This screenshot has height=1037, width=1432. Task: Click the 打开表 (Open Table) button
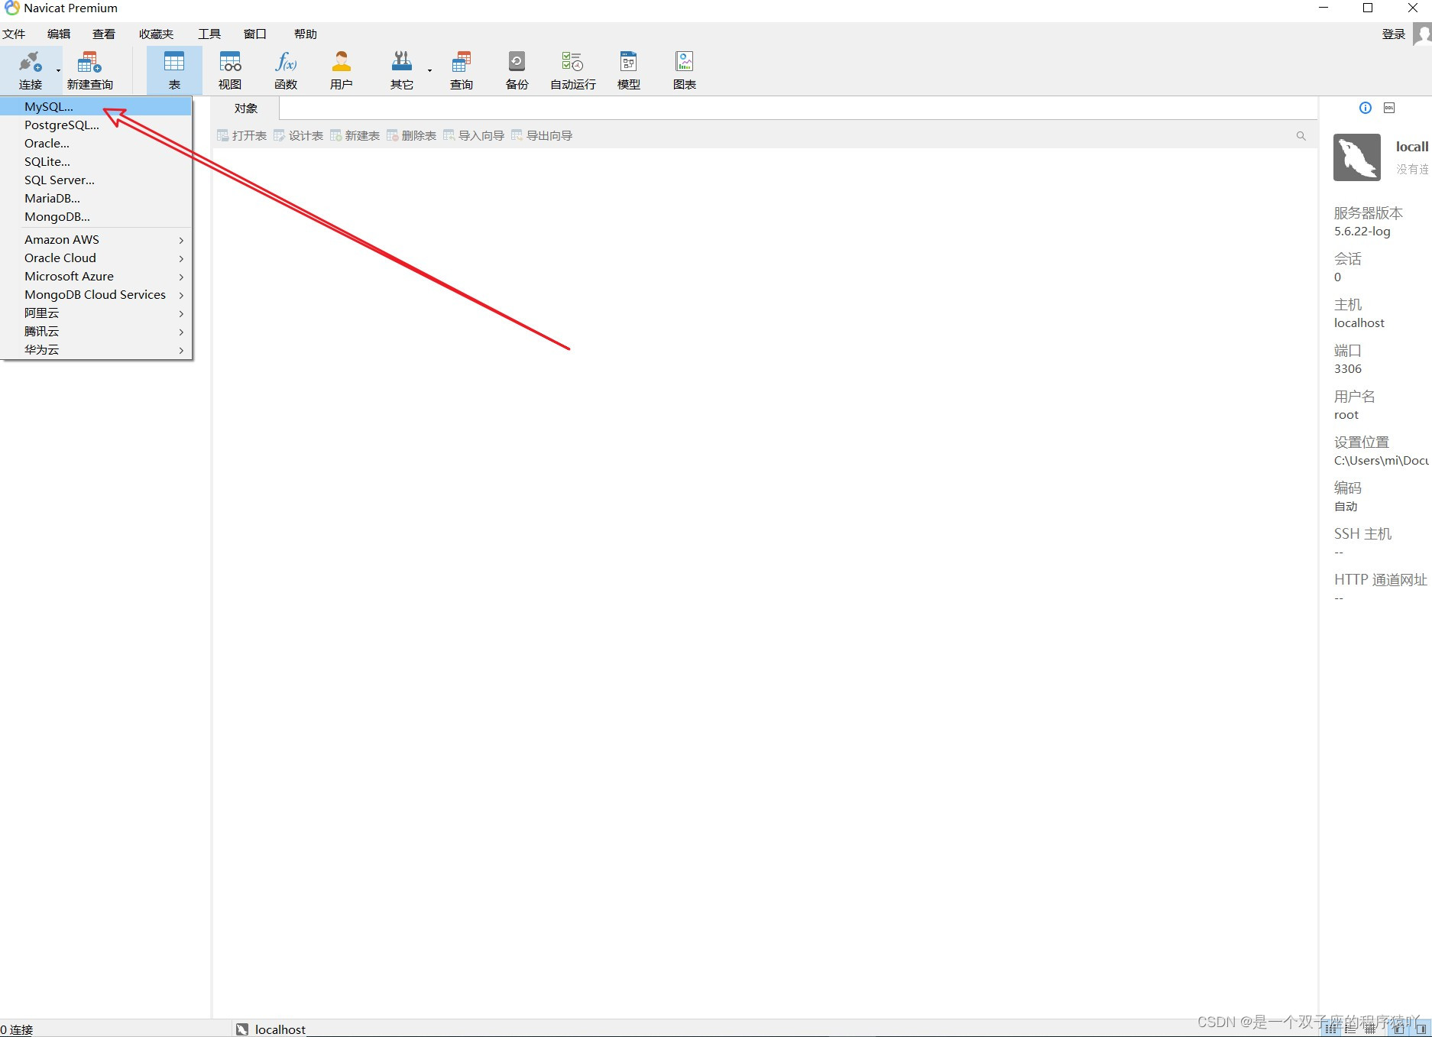[241, 135]
